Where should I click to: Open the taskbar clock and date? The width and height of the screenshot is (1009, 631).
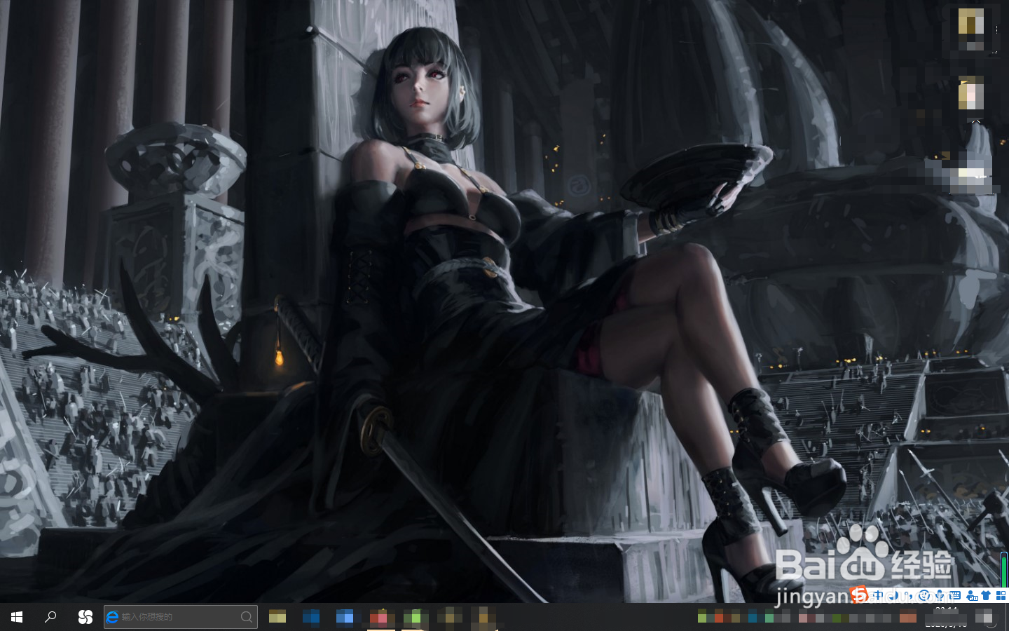point(946,617)
